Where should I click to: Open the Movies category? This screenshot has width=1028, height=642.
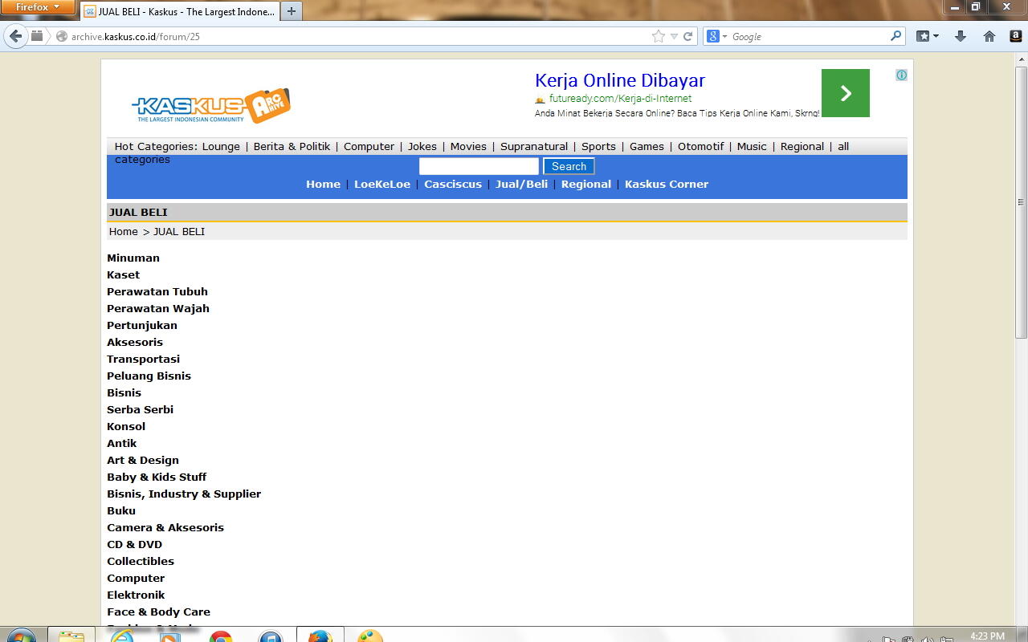pos(468,146)
